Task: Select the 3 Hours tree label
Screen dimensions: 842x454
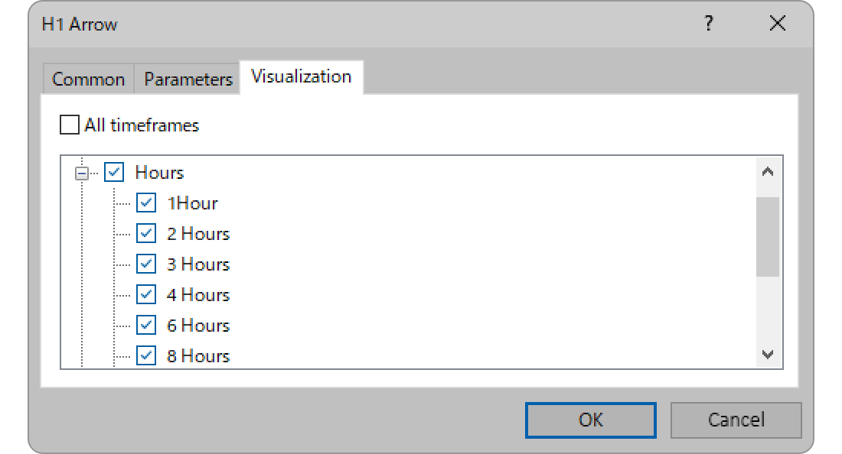Action: (x=198, y=264)
